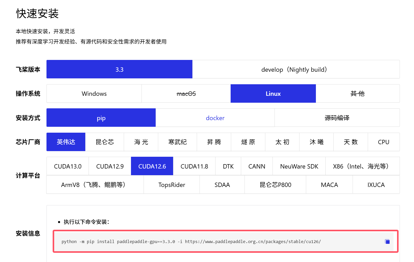Pick 昆仑芯 chip vendor
414x262 pixels.
pos(105,142)
